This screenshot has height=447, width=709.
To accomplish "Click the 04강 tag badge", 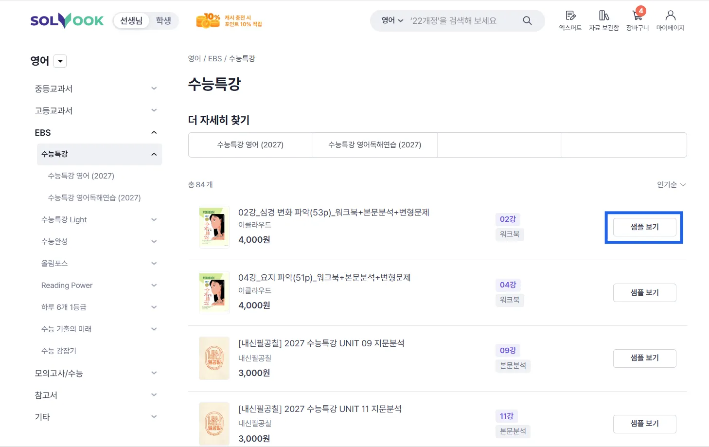I will tap(508, 285).
